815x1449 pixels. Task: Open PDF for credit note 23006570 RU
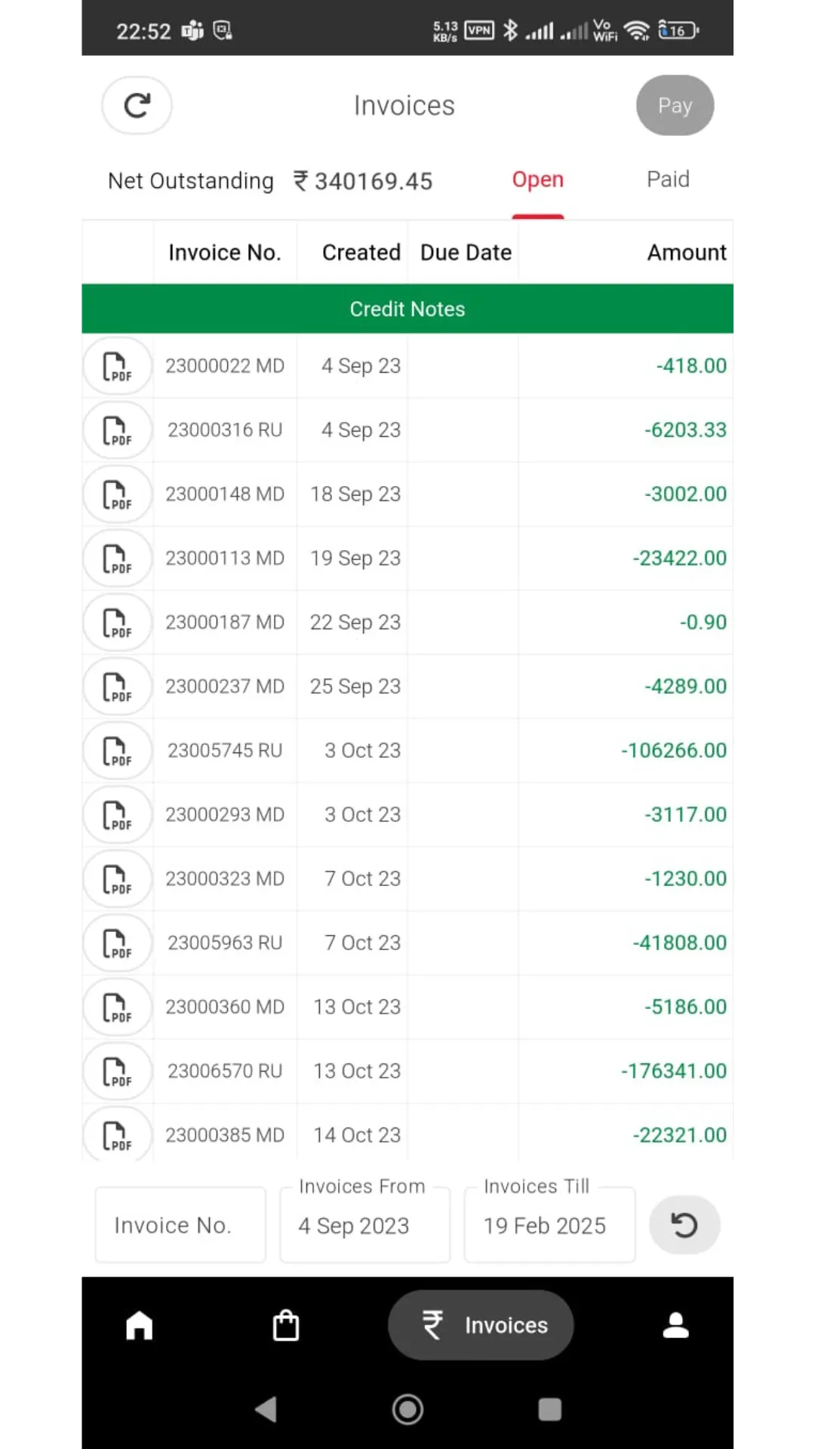pos(117,1072)
